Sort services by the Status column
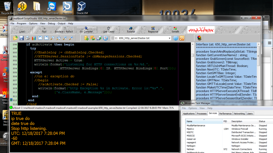 [x=262, y=121]
